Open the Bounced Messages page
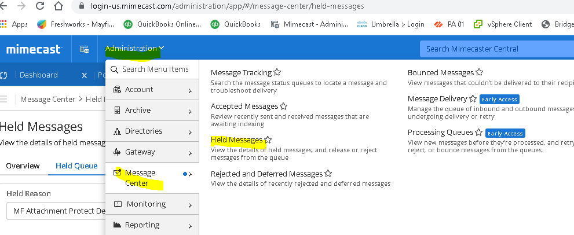The image size is (574, 235). coord(441,72)
